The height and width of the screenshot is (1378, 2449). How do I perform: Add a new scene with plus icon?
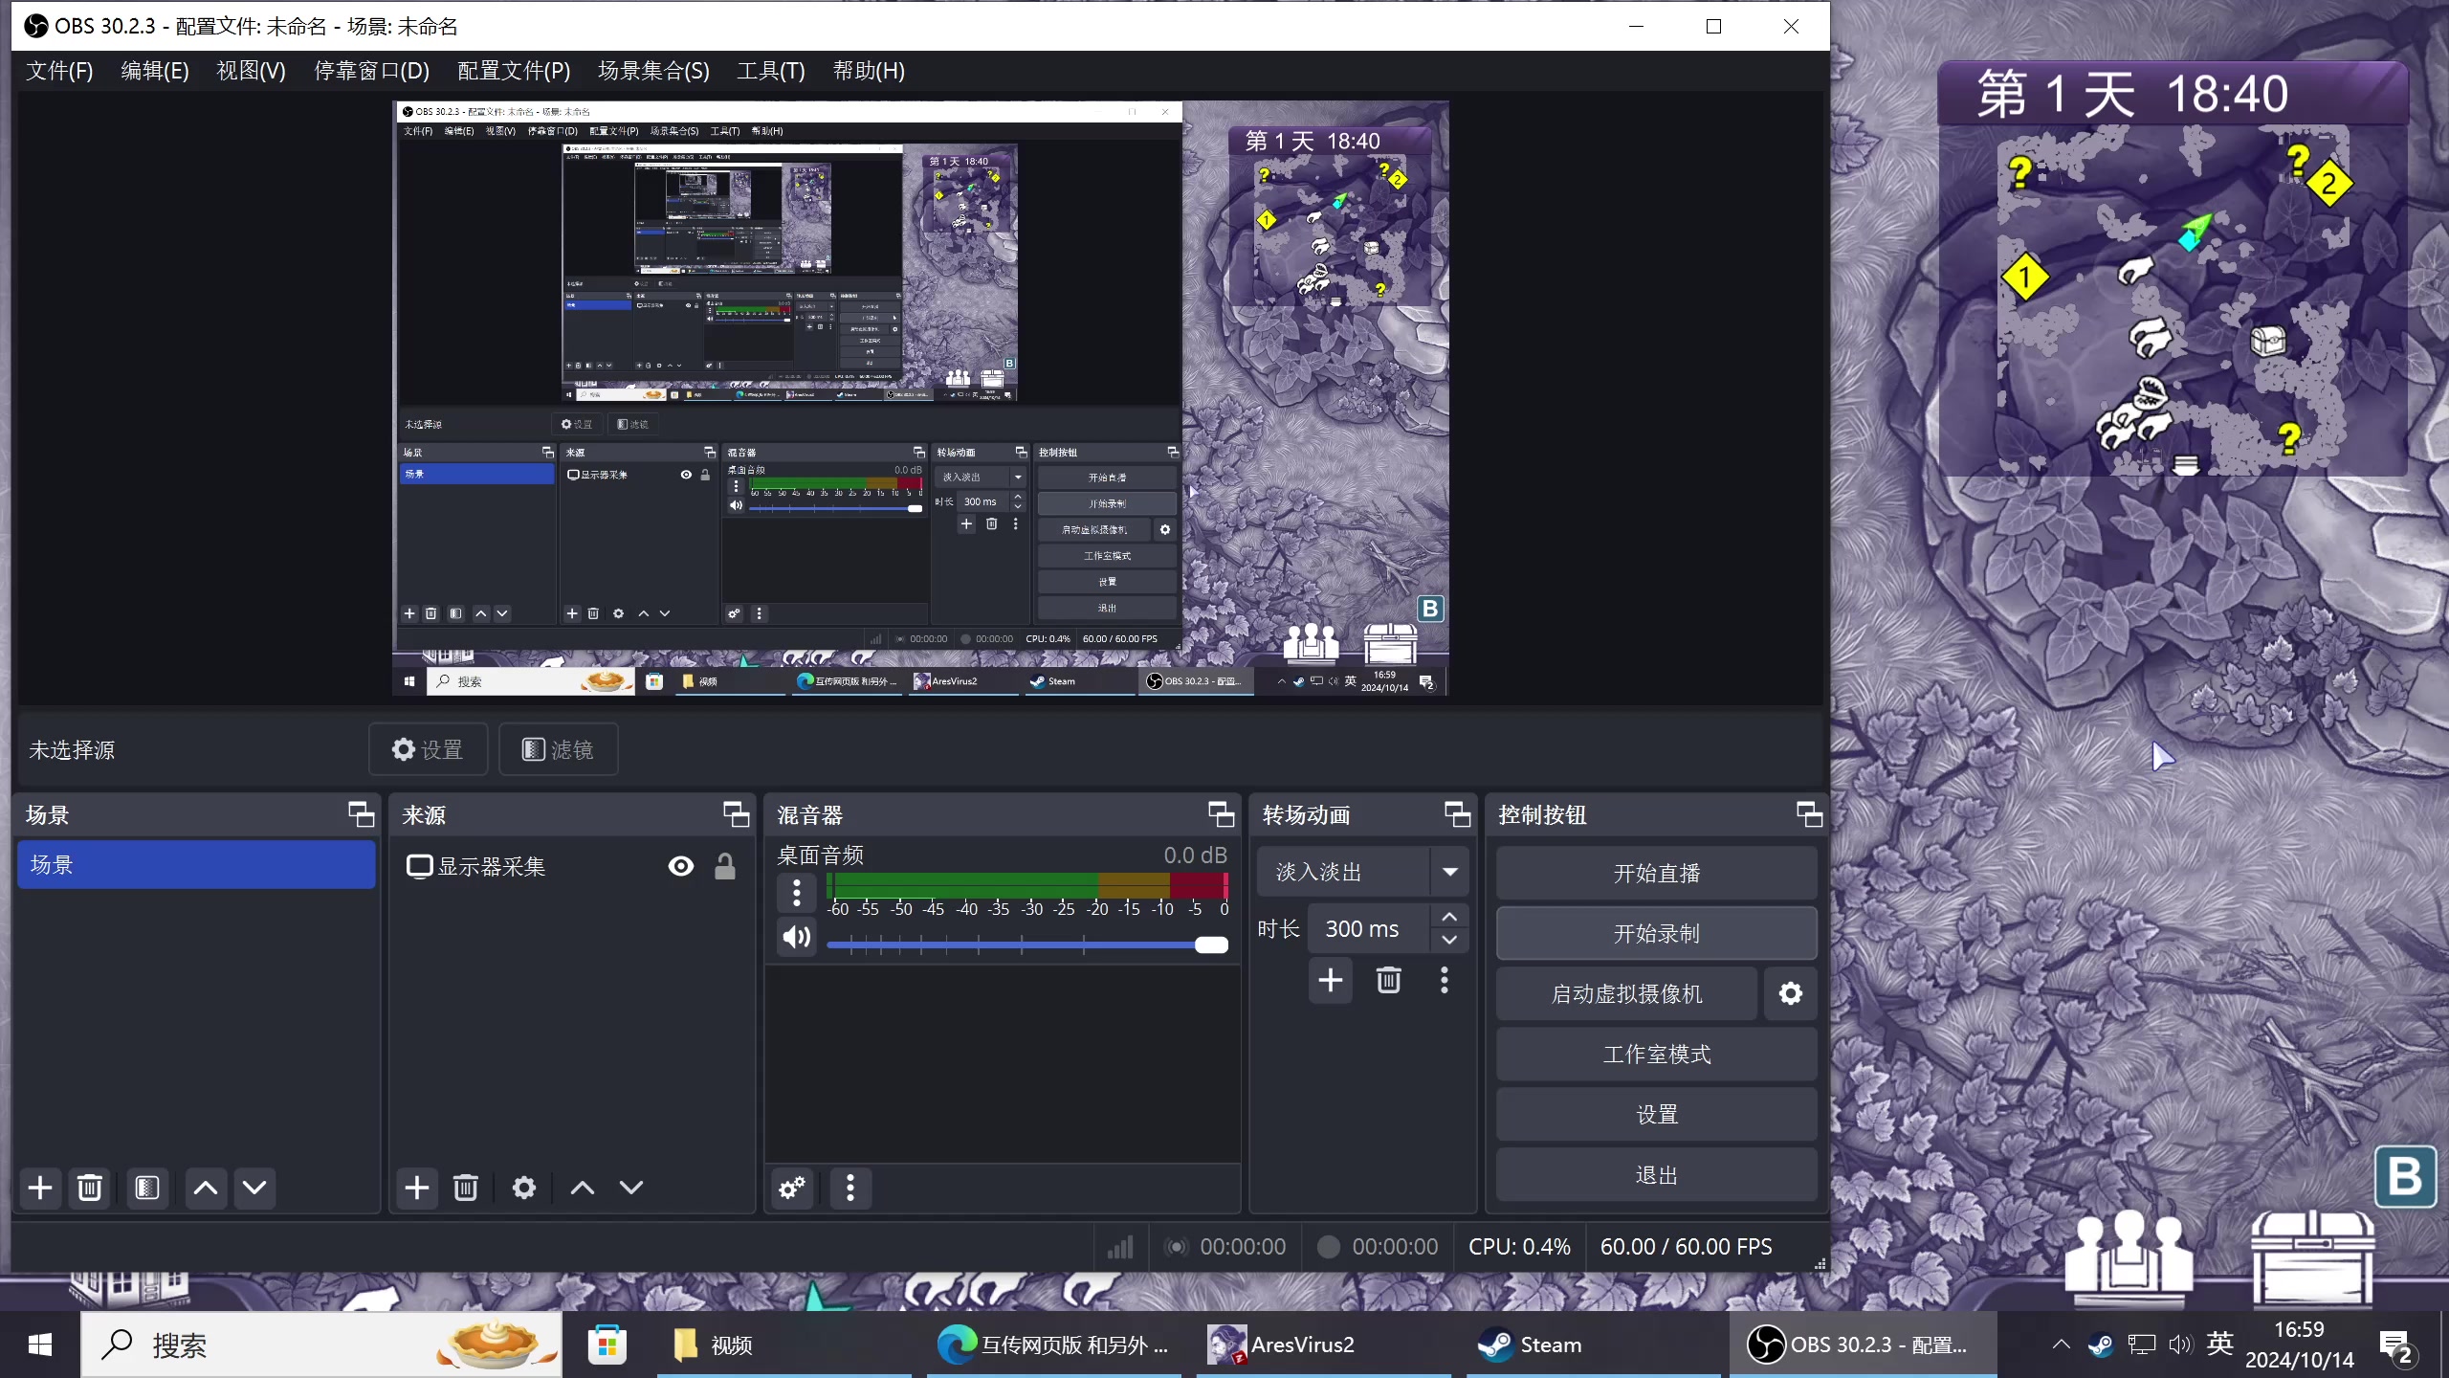[x=40, y=1188]
